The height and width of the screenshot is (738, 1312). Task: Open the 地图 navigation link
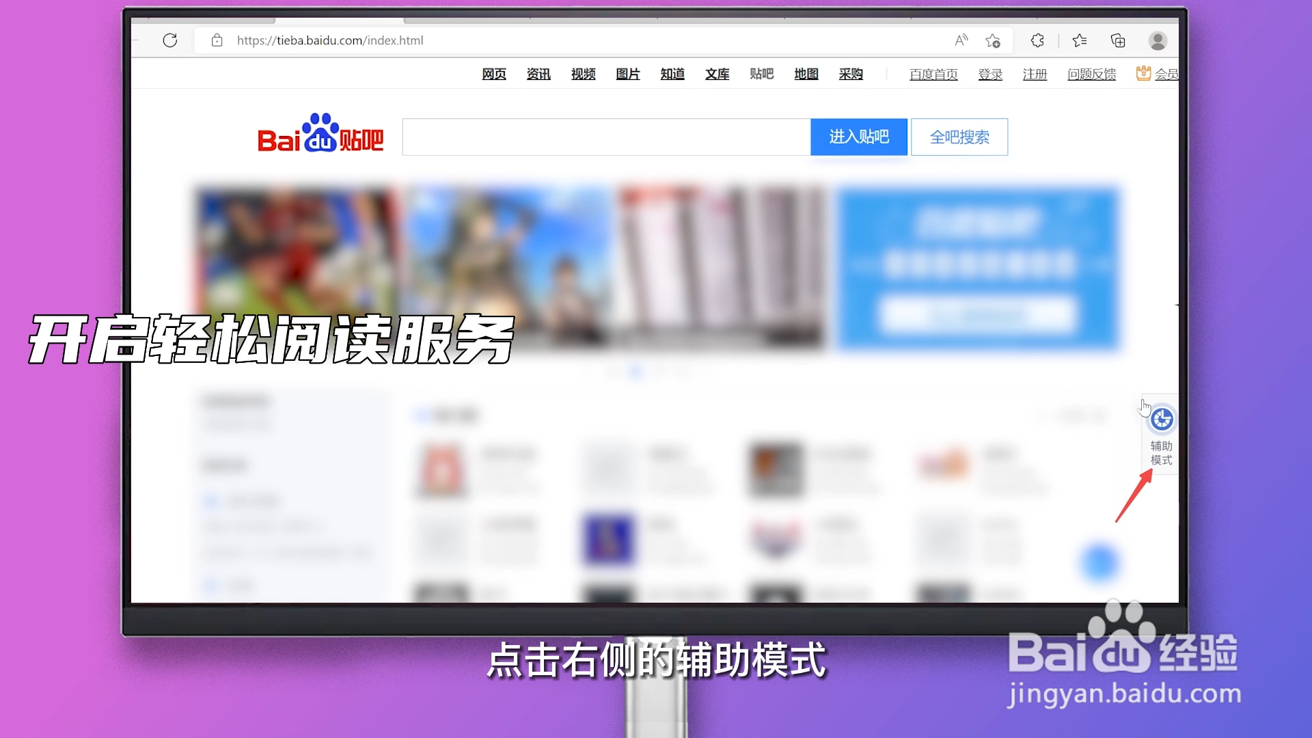(806, 74)
